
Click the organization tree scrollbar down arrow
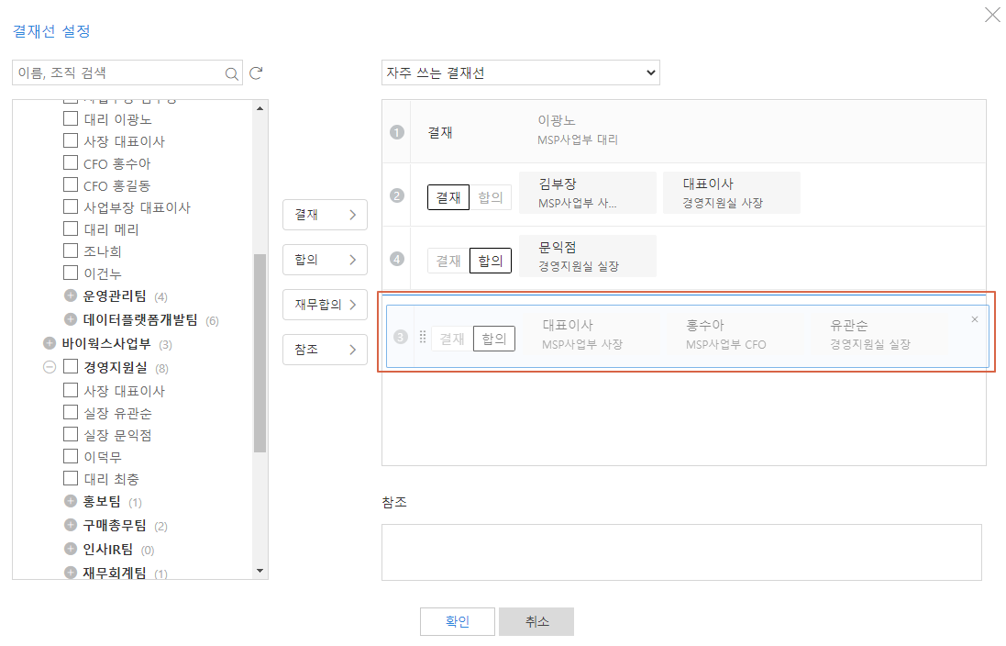(260, 571)
